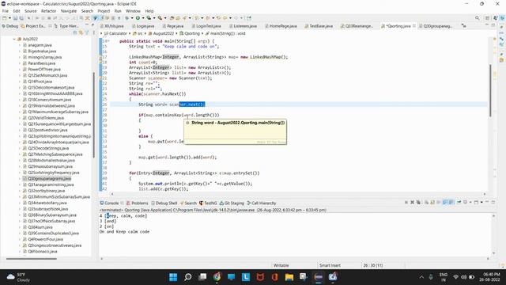Open the Navigate menu
Screen dimensions: 506x285
point(69,11)
